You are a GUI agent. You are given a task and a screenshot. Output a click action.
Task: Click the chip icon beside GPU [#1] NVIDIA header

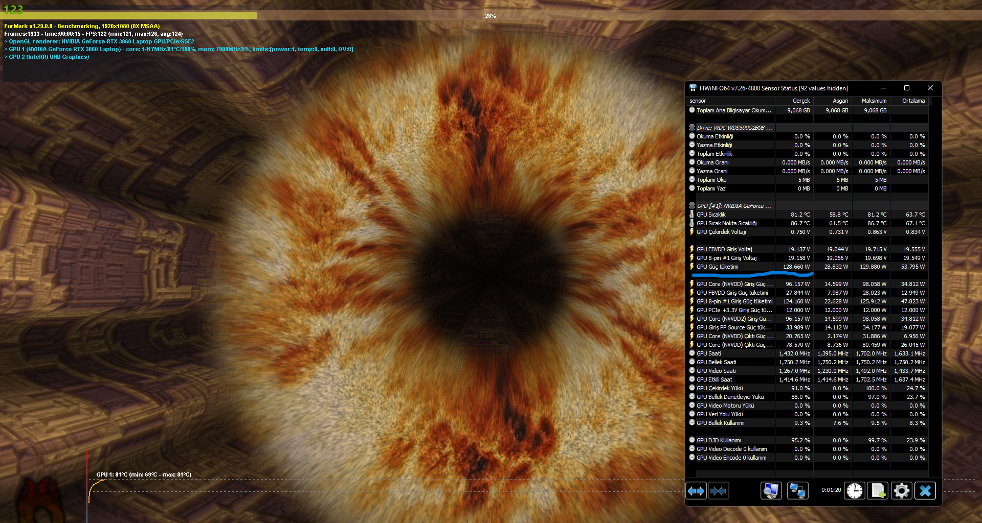pos(692,205)
